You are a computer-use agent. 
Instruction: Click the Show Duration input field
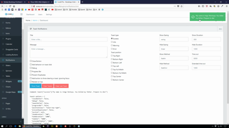tap(206, 39)
